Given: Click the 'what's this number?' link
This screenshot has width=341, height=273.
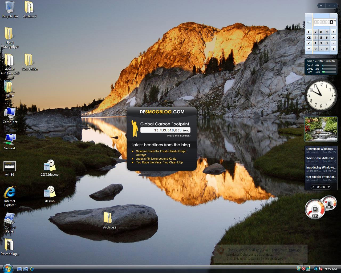Looking at the screenshot, I should click(178, 136).
